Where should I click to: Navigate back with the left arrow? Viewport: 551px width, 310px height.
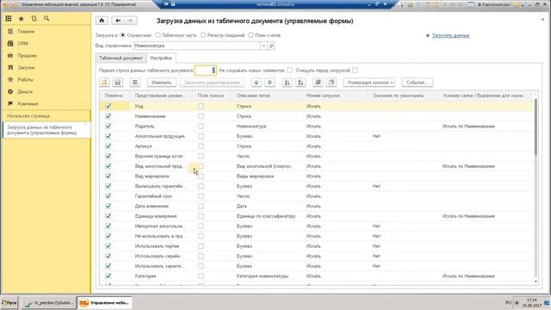118,21
